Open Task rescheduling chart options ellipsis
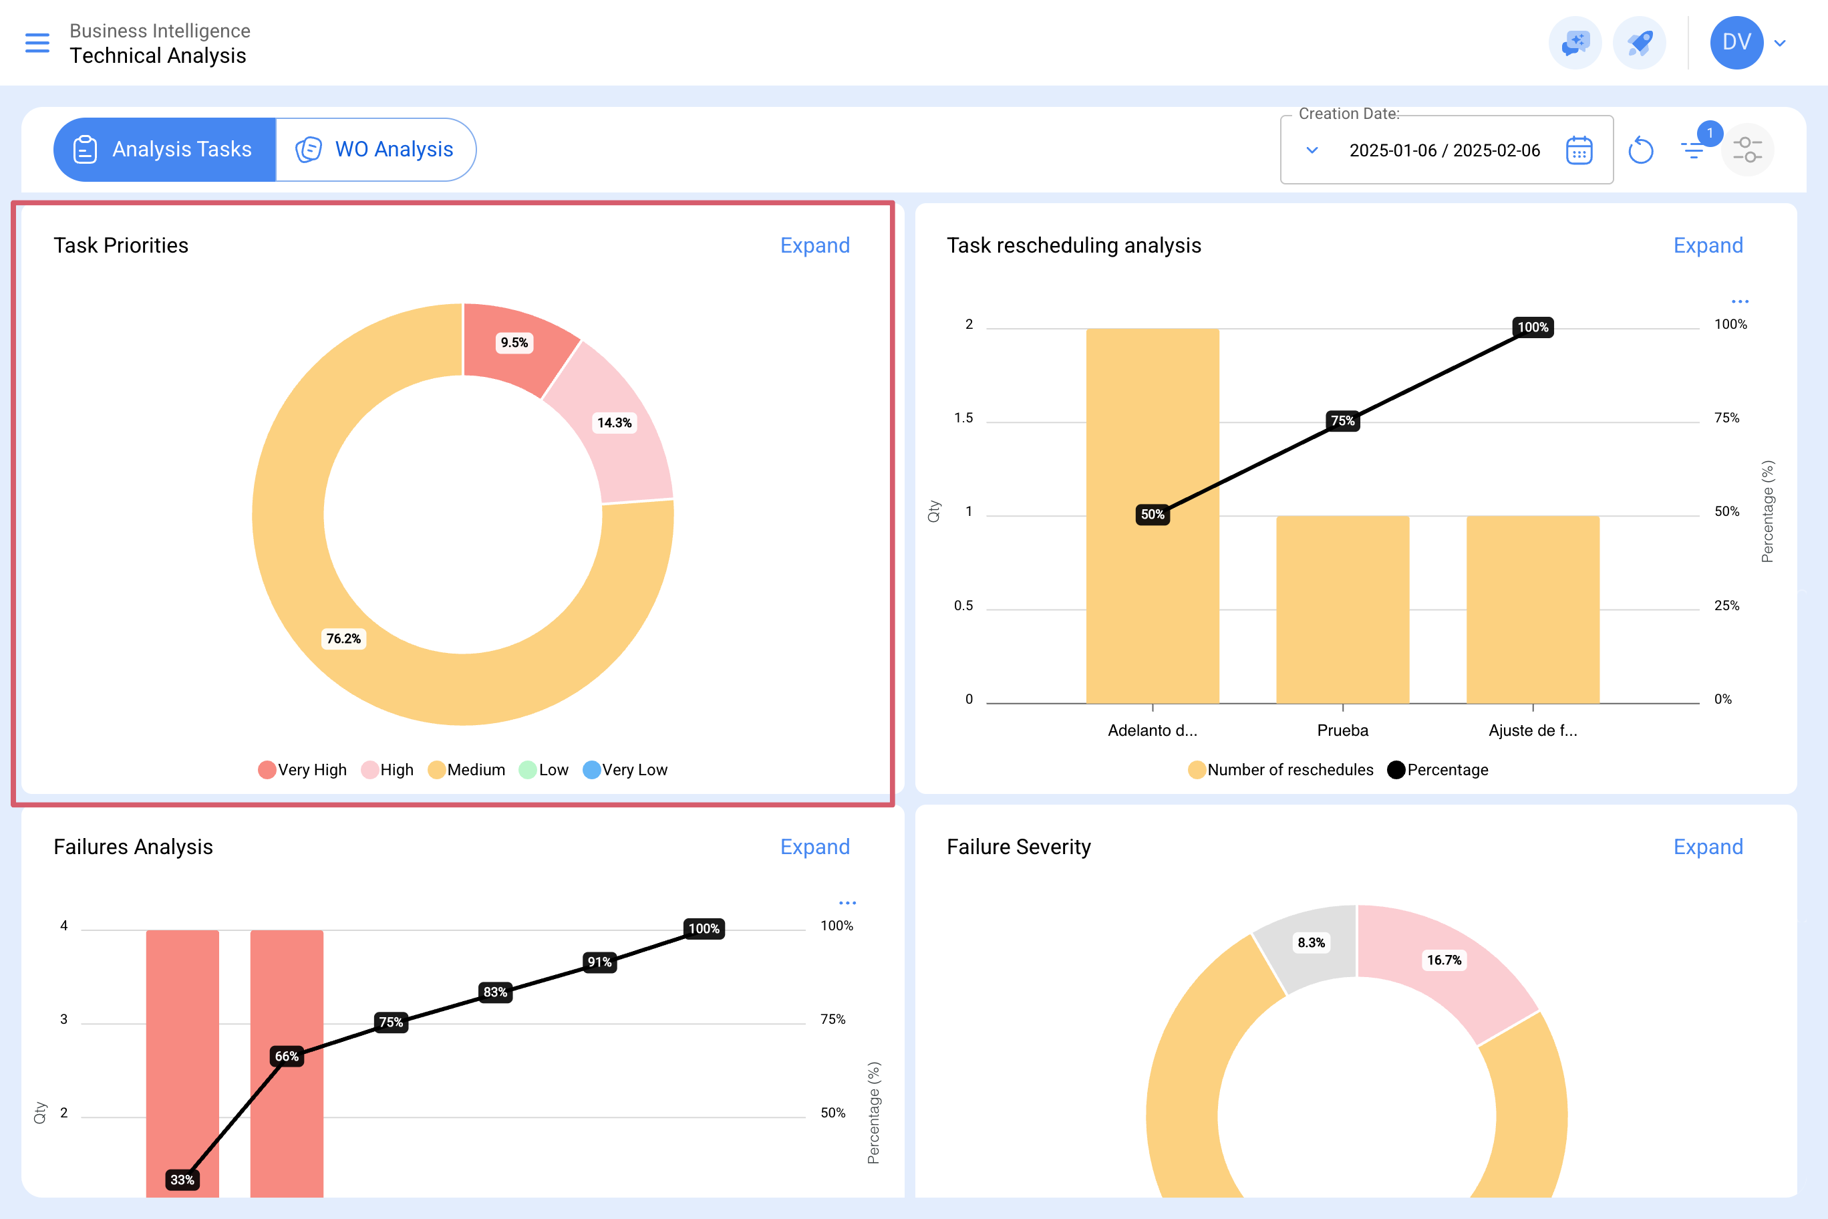 pos(1739,301)
